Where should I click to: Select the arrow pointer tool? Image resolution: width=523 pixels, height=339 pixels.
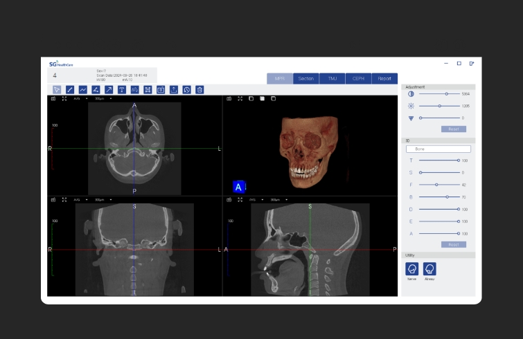tap(57, 90)
